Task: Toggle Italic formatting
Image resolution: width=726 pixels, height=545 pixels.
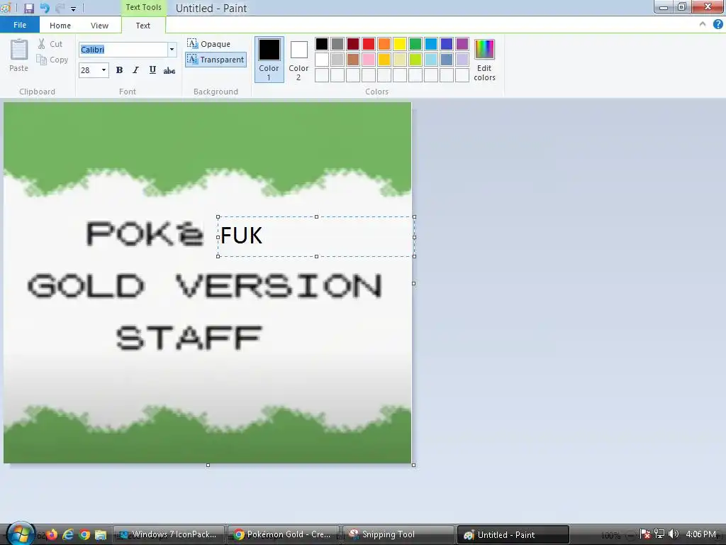Action: [135, 70]
